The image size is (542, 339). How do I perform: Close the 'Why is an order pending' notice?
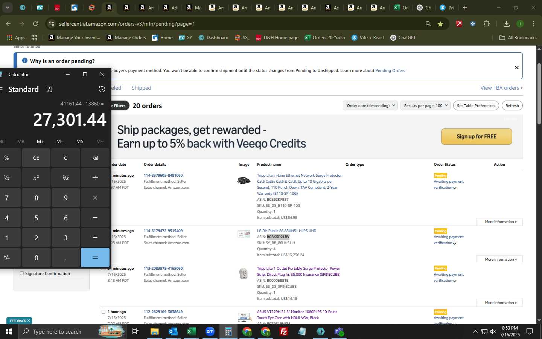coord(516,68)
